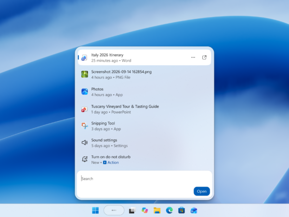289x217 pixels.
Task: Open Task View from the taskbar
Action: point(132,210)
